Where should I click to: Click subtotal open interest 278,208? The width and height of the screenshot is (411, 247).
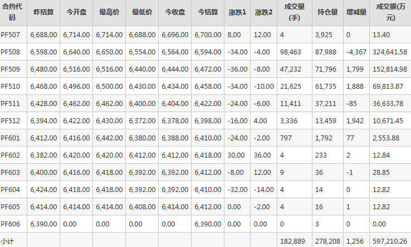pos(327,241)
